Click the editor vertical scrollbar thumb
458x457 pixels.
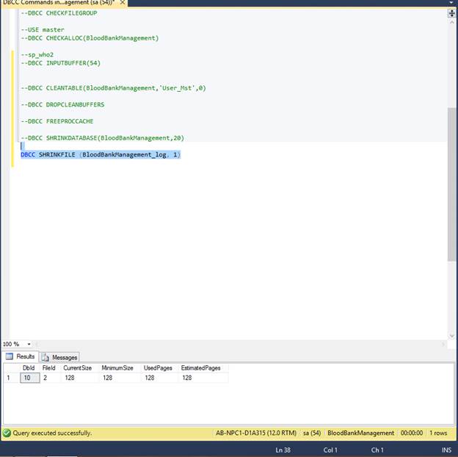coord(452,184)
